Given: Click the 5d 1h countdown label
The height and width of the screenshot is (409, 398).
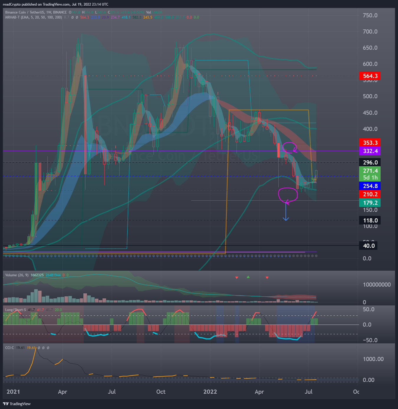Looking at the screenshot, I should tap(370, 177).
